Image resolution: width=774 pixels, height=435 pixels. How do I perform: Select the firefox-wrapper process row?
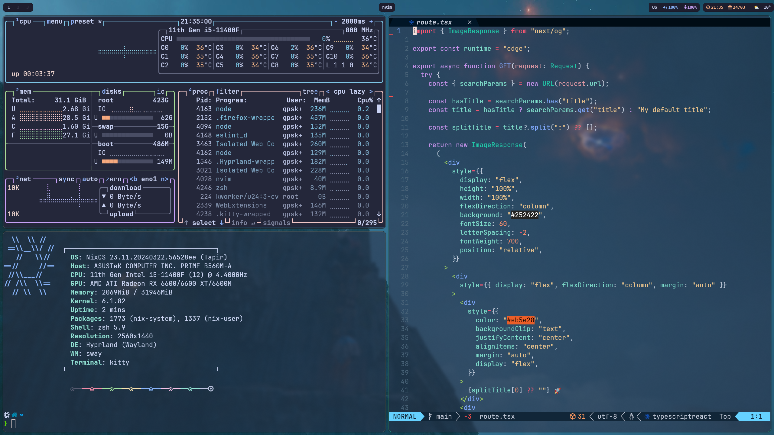click(x=245, y=118)
